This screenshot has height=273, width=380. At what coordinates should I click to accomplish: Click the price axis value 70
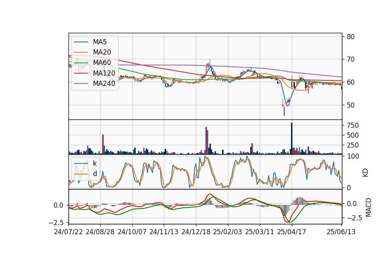tap(351, 59)
